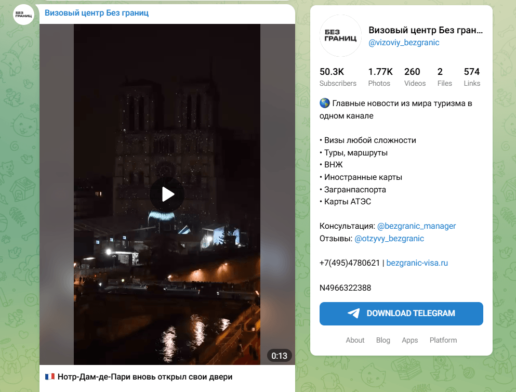
Task: Click the channel avatar beside the post
Action: click(x=23, y=15)
